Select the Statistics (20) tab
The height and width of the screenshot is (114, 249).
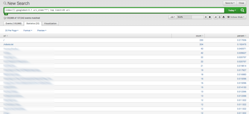tap(33, 23)
